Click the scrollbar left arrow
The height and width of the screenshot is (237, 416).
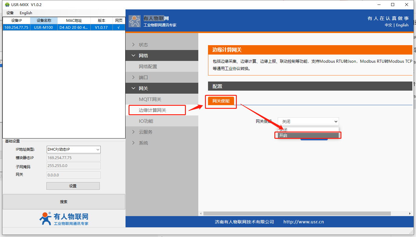[201, 213]
